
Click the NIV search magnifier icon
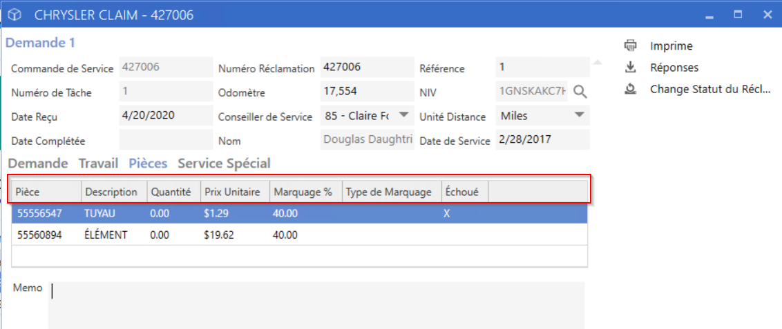[x=580, y=91]
